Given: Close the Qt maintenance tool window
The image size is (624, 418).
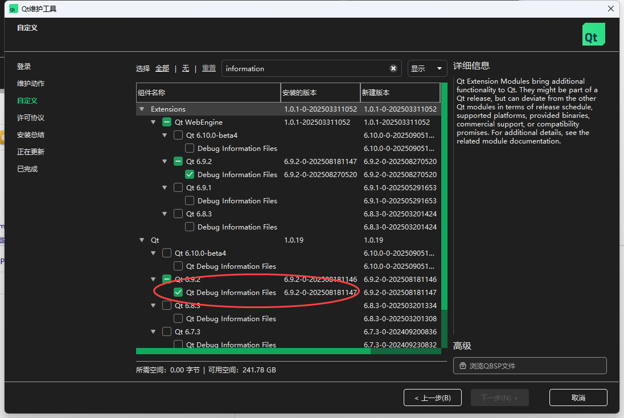Looking at the screenshot, I should tap(611, 9).
